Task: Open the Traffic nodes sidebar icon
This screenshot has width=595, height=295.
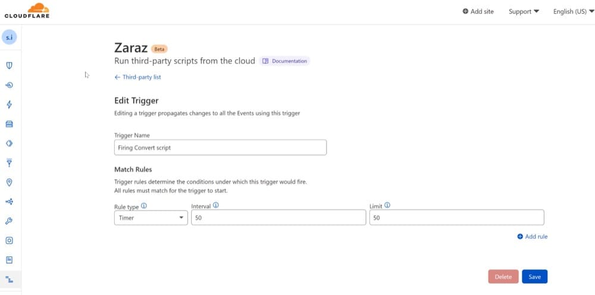Action: coord(9,202)
